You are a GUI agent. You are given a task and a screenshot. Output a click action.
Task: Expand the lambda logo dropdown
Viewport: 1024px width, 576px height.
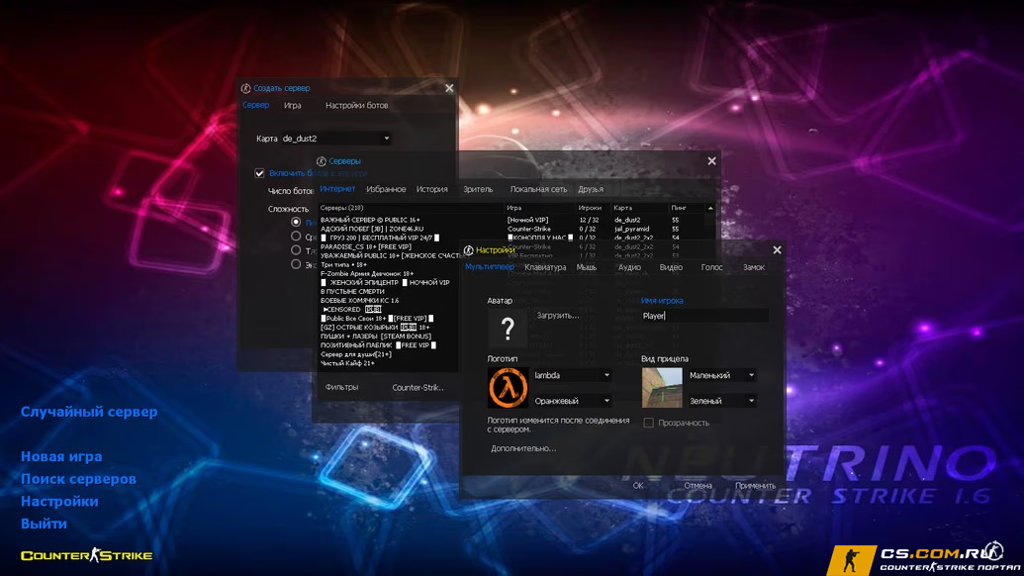[572, 375]
